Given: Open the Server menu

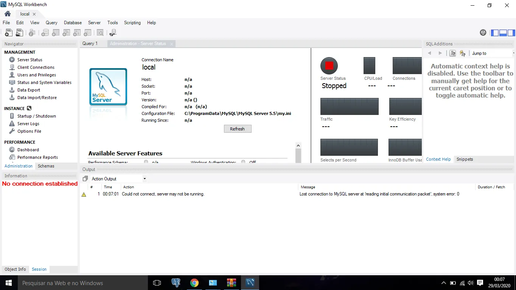Looking at the screenshot, I should coord(94,23).
